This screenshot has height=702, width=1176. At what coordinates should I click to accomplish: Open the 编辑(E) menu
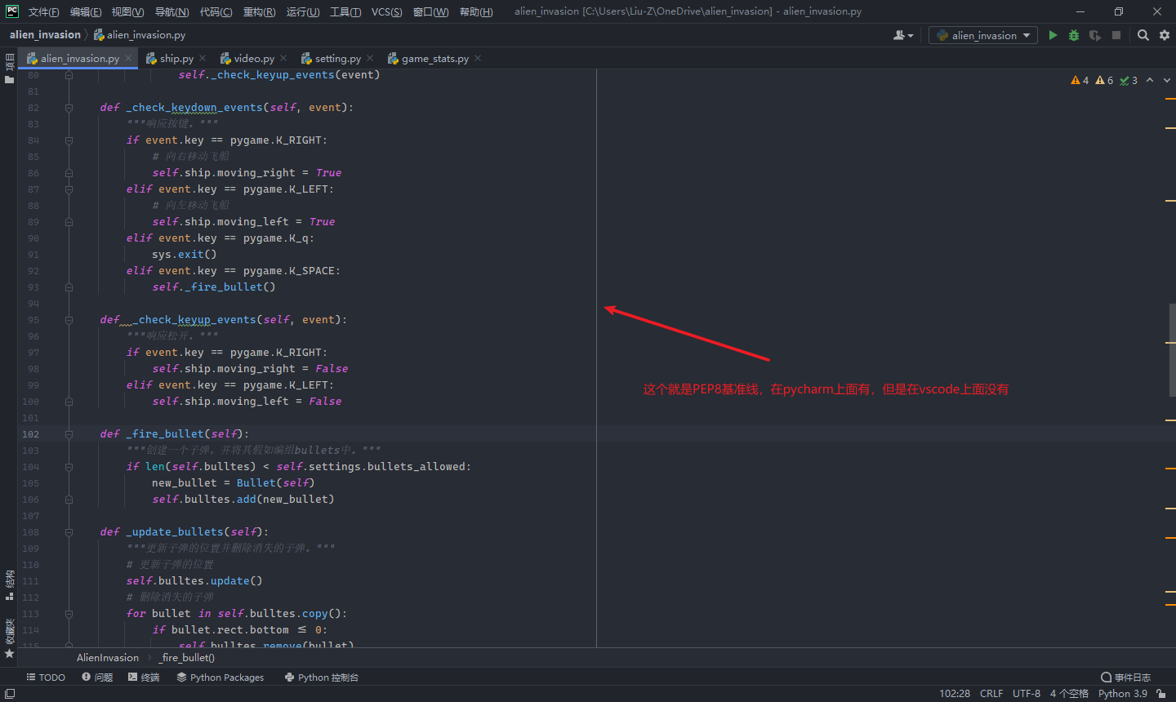point(86,11)
